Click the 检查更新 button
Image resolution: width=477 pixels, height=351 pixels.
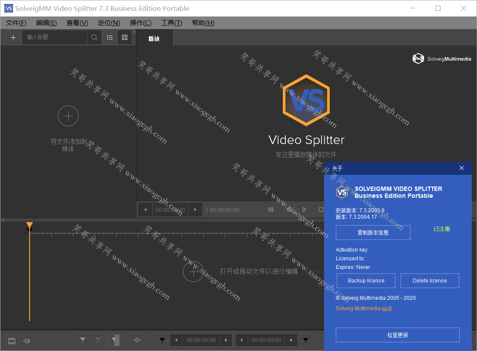[x=397, y=335]
